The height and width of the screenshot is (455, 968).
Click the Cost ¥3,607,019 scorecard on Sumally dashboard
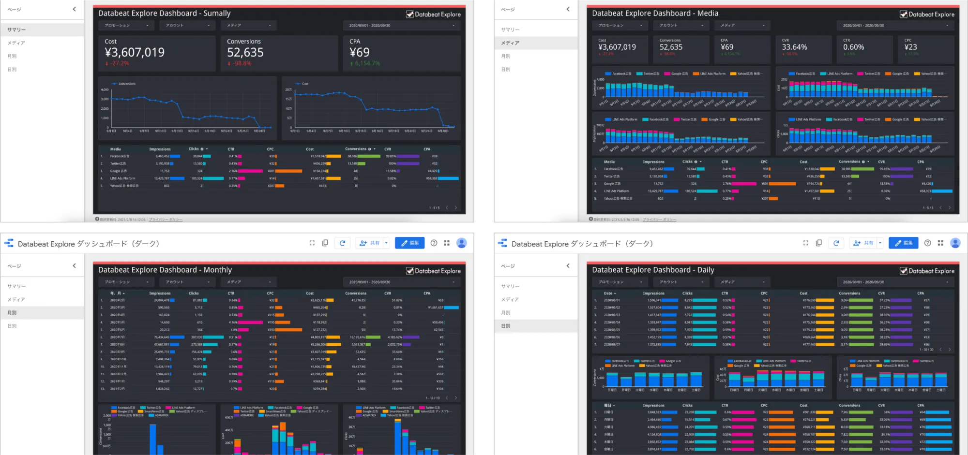click(x=157, y=54)
